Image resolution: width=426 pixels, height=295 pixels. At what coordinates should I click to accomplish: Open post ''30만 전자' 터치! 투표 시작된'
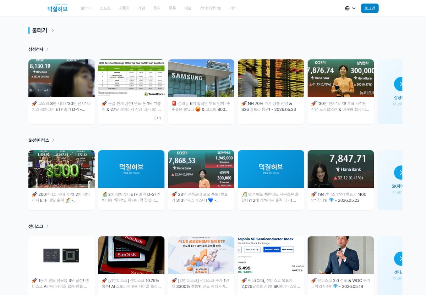(341, 107)
